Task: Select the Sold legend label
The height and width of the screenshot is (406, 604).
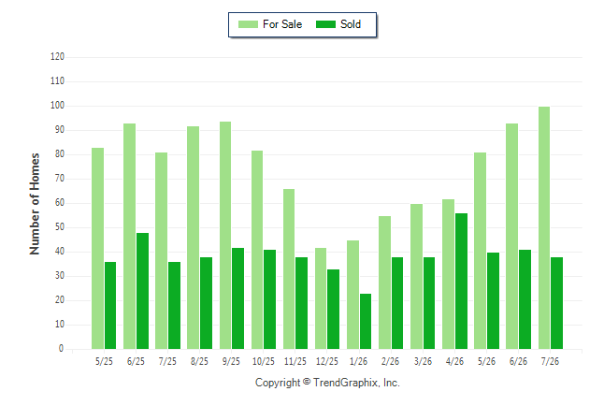Action: (x=351, y=24)
